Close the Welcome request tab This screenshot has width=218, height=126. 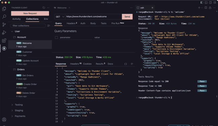tap(69, 8)
